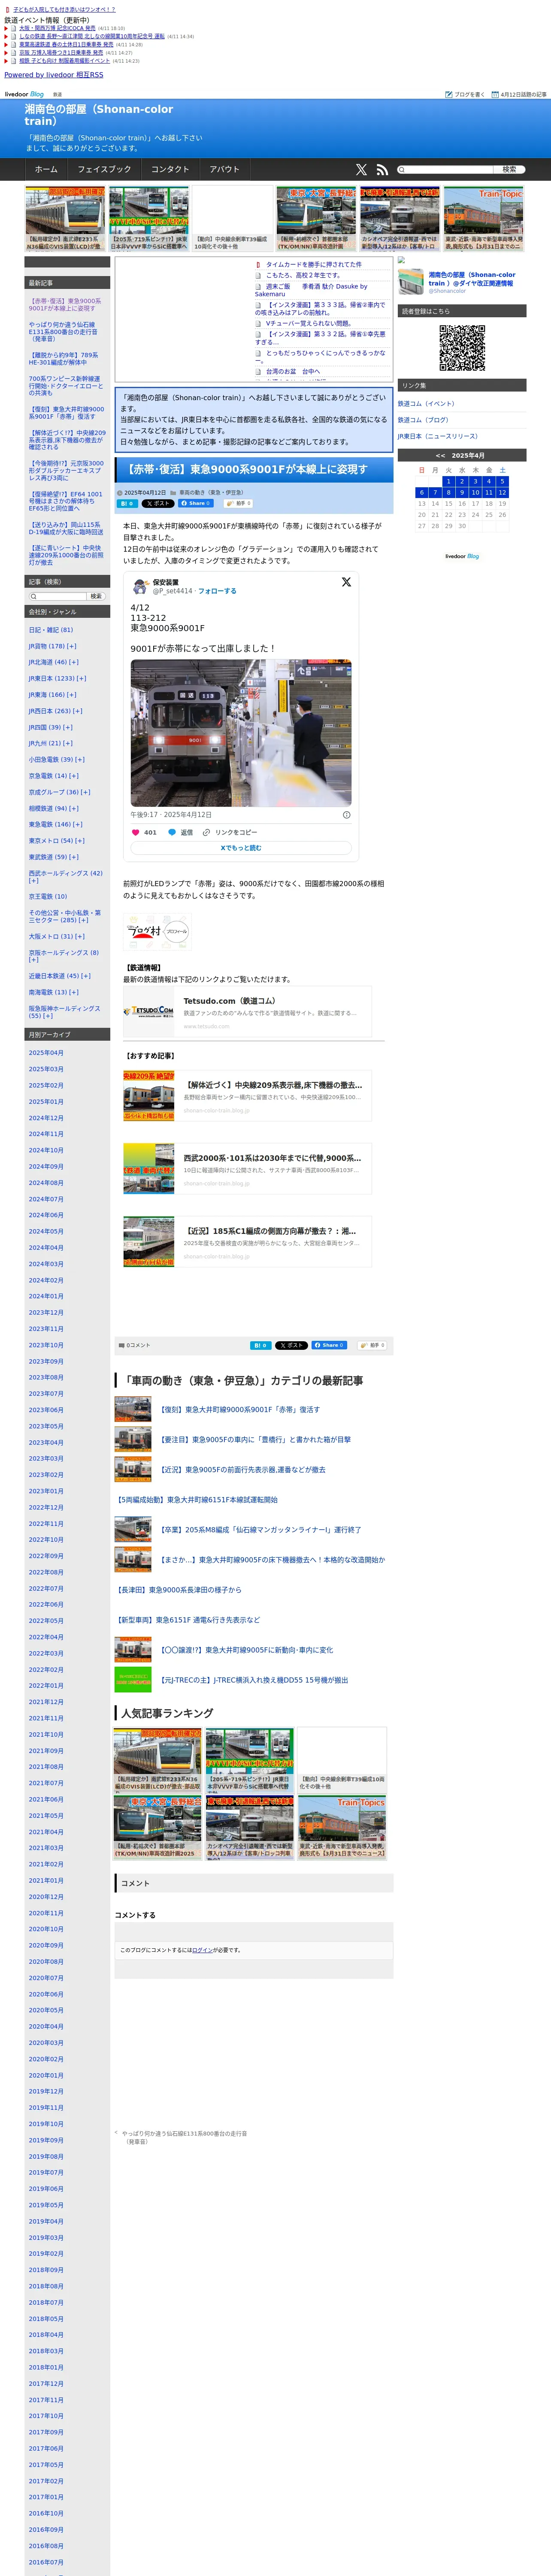The height and width of the screenshot is (2576, 551).
Task: Click the livedoor Blog logo at top
Action: pos(24,94)
